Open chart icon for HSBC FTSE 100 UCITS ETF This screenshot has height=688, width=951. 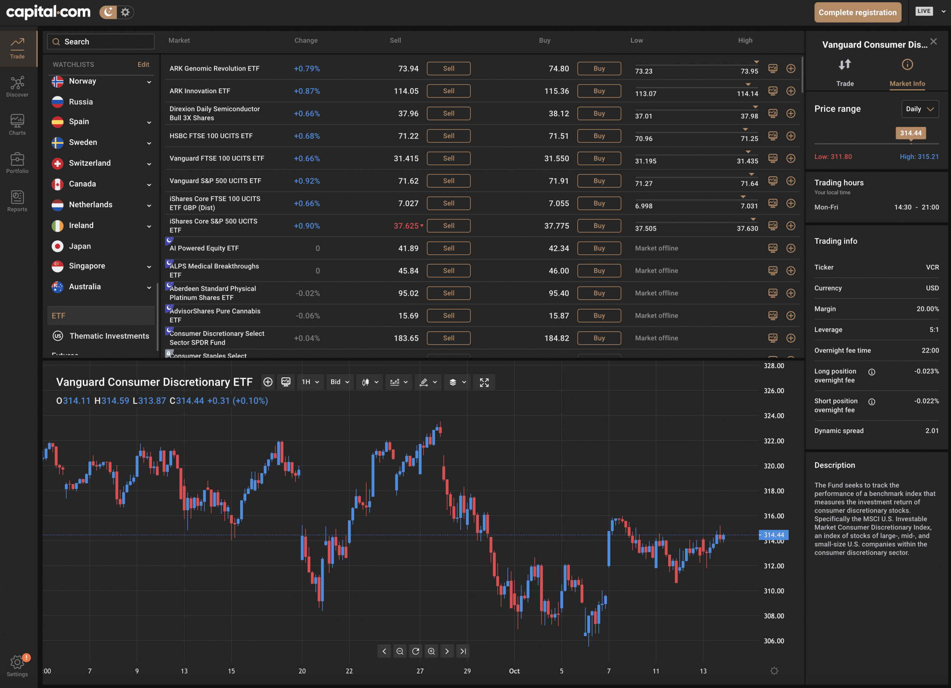click(x=773, y=136)
